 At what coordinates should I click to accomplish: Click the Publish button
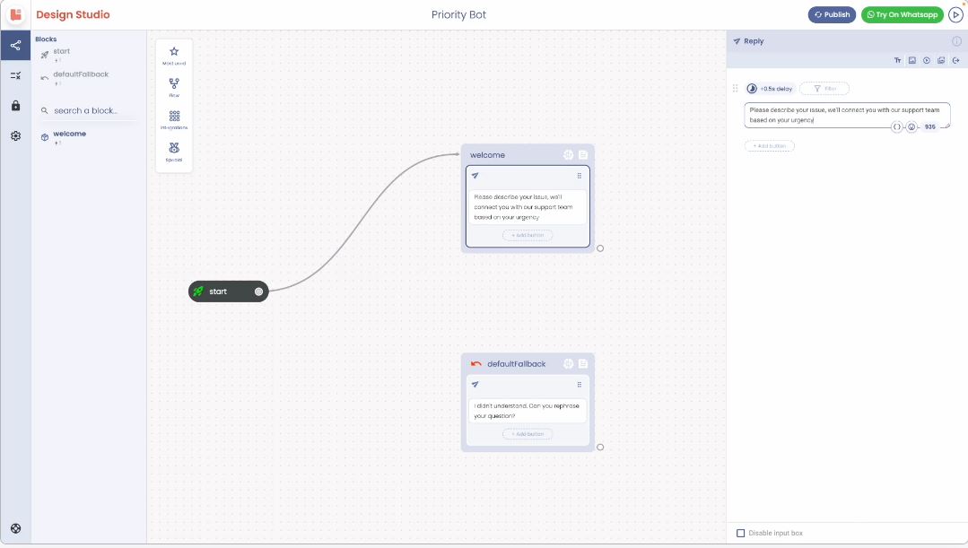[832, 15]
